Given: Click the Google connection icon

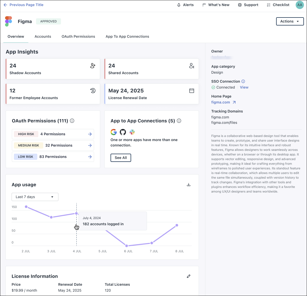Looking at the screenshot, I should (113, 132).
